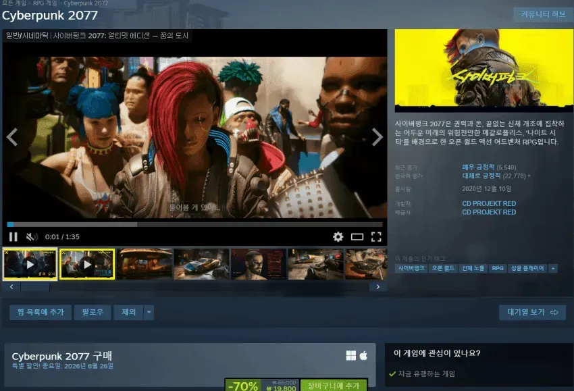
Task: Open dropdown arrow beside 제외 button
Action: coord(149,312)
